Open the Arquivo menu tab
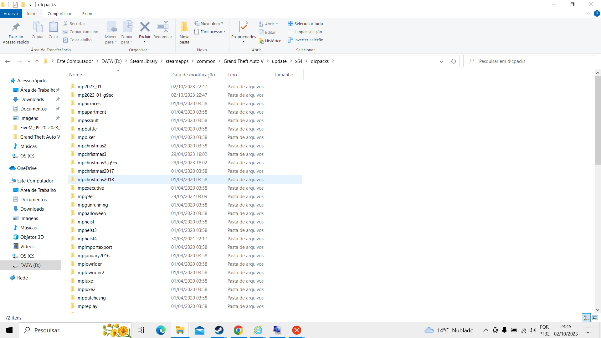Screen dimensions: 601x338 (11, 13)
